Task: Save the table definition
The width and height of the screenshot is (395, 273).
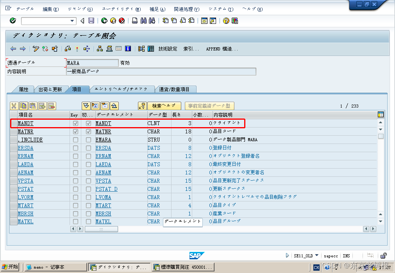Action: 91,21
